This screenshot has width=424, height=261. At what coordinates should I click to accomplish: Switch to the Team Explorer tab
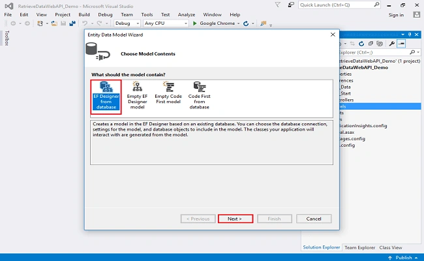point(359,247)
